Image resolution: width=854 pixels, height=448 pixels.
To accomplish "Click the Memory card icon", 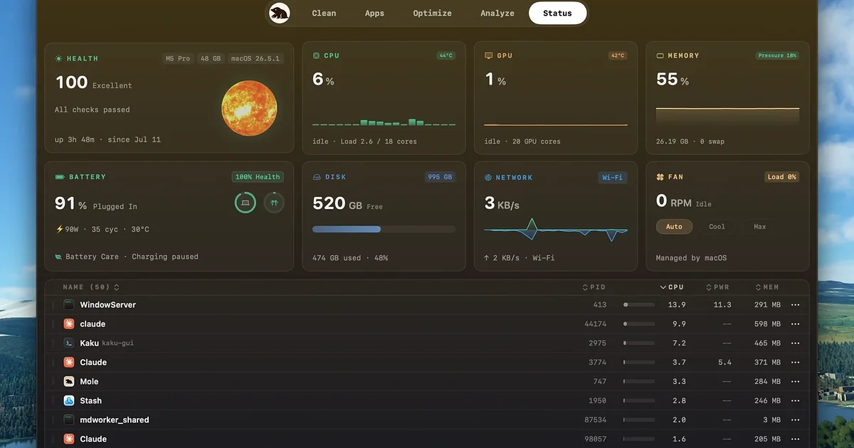I will click(x=660, y=55).
